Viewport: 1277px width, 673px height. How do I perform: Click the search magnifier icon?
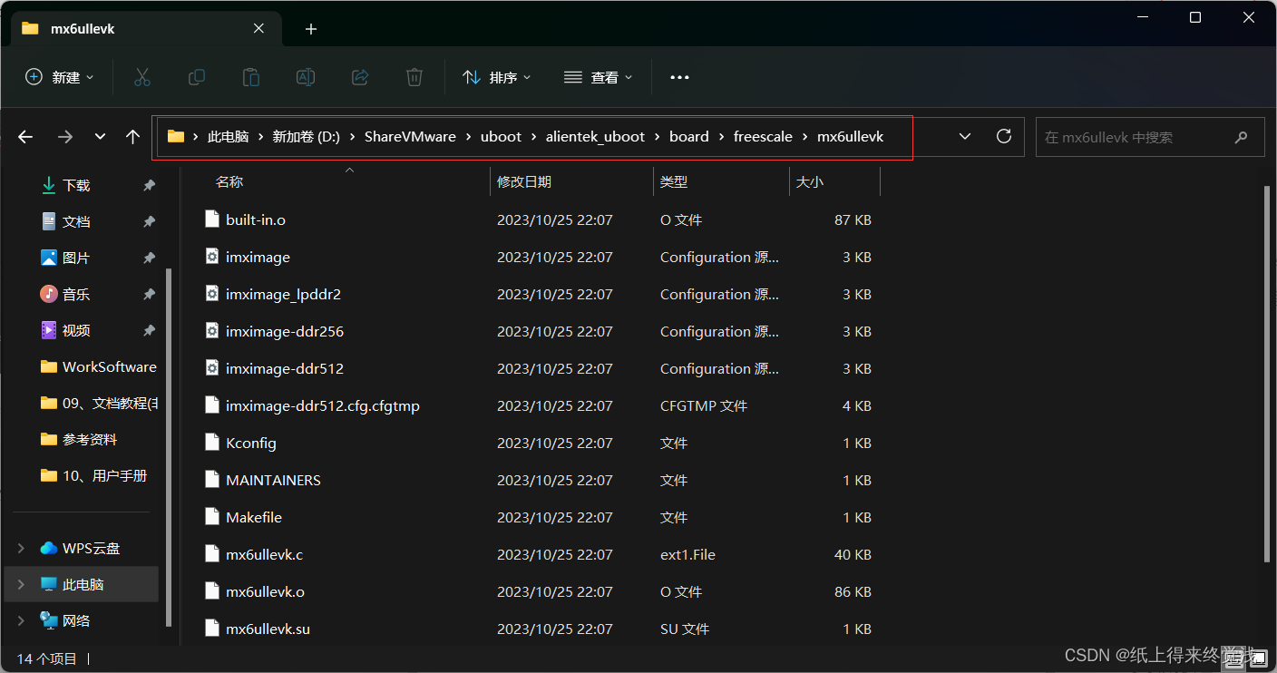[1242, 137]
